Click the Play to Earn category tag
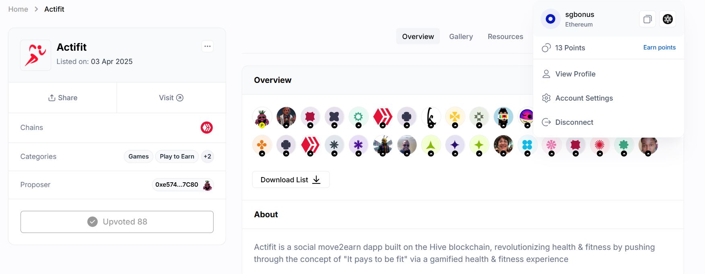This screenshot has width=705, height=274. [x=177, y=157]
